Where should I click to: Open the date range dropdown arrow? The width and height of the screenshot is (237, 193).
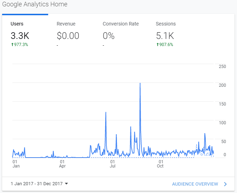pos(66,184)
